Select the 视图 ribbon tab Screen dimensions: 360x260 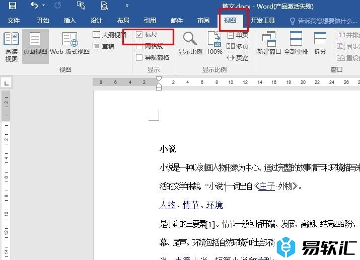(x=230, y=21)
